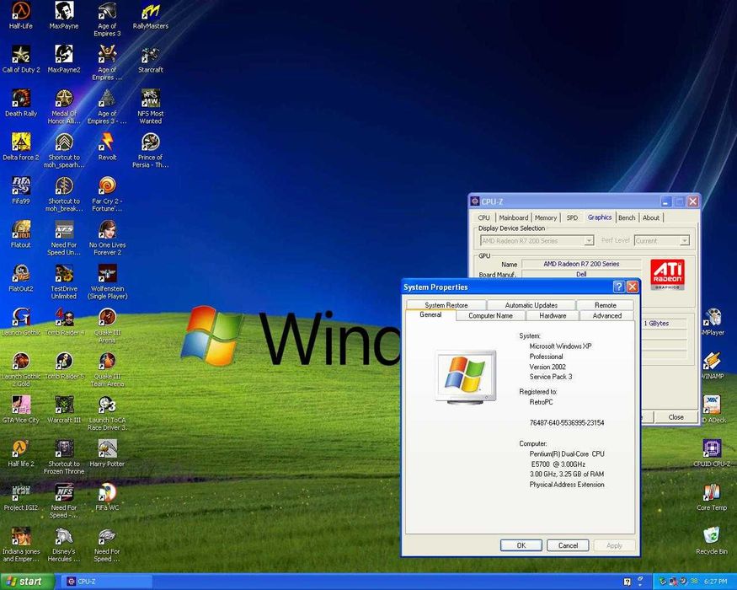Click OK in System Properties

[x=521, y=545]
